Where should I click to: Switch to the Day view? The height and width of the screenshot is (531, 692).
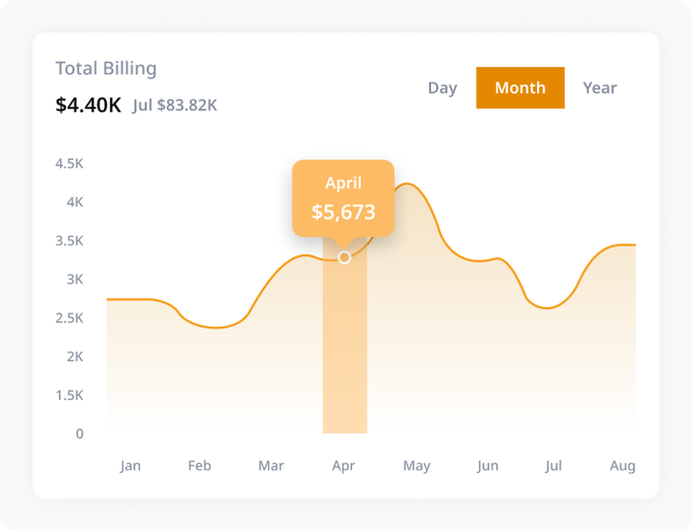click(x=442, y=88)
